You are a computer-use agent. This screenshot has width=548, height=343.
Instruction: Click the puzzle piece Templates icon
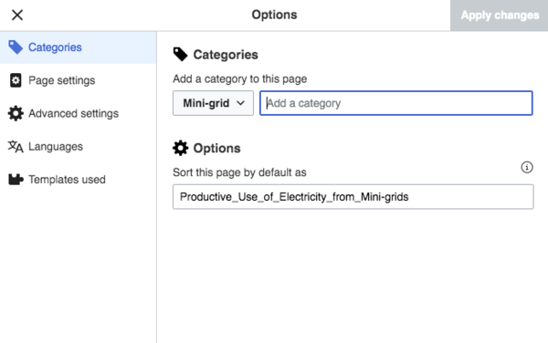click(x=16, y=180)
